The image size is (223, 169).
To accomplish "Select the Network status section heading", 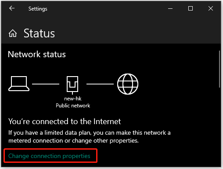I will [x=37, y=54].
